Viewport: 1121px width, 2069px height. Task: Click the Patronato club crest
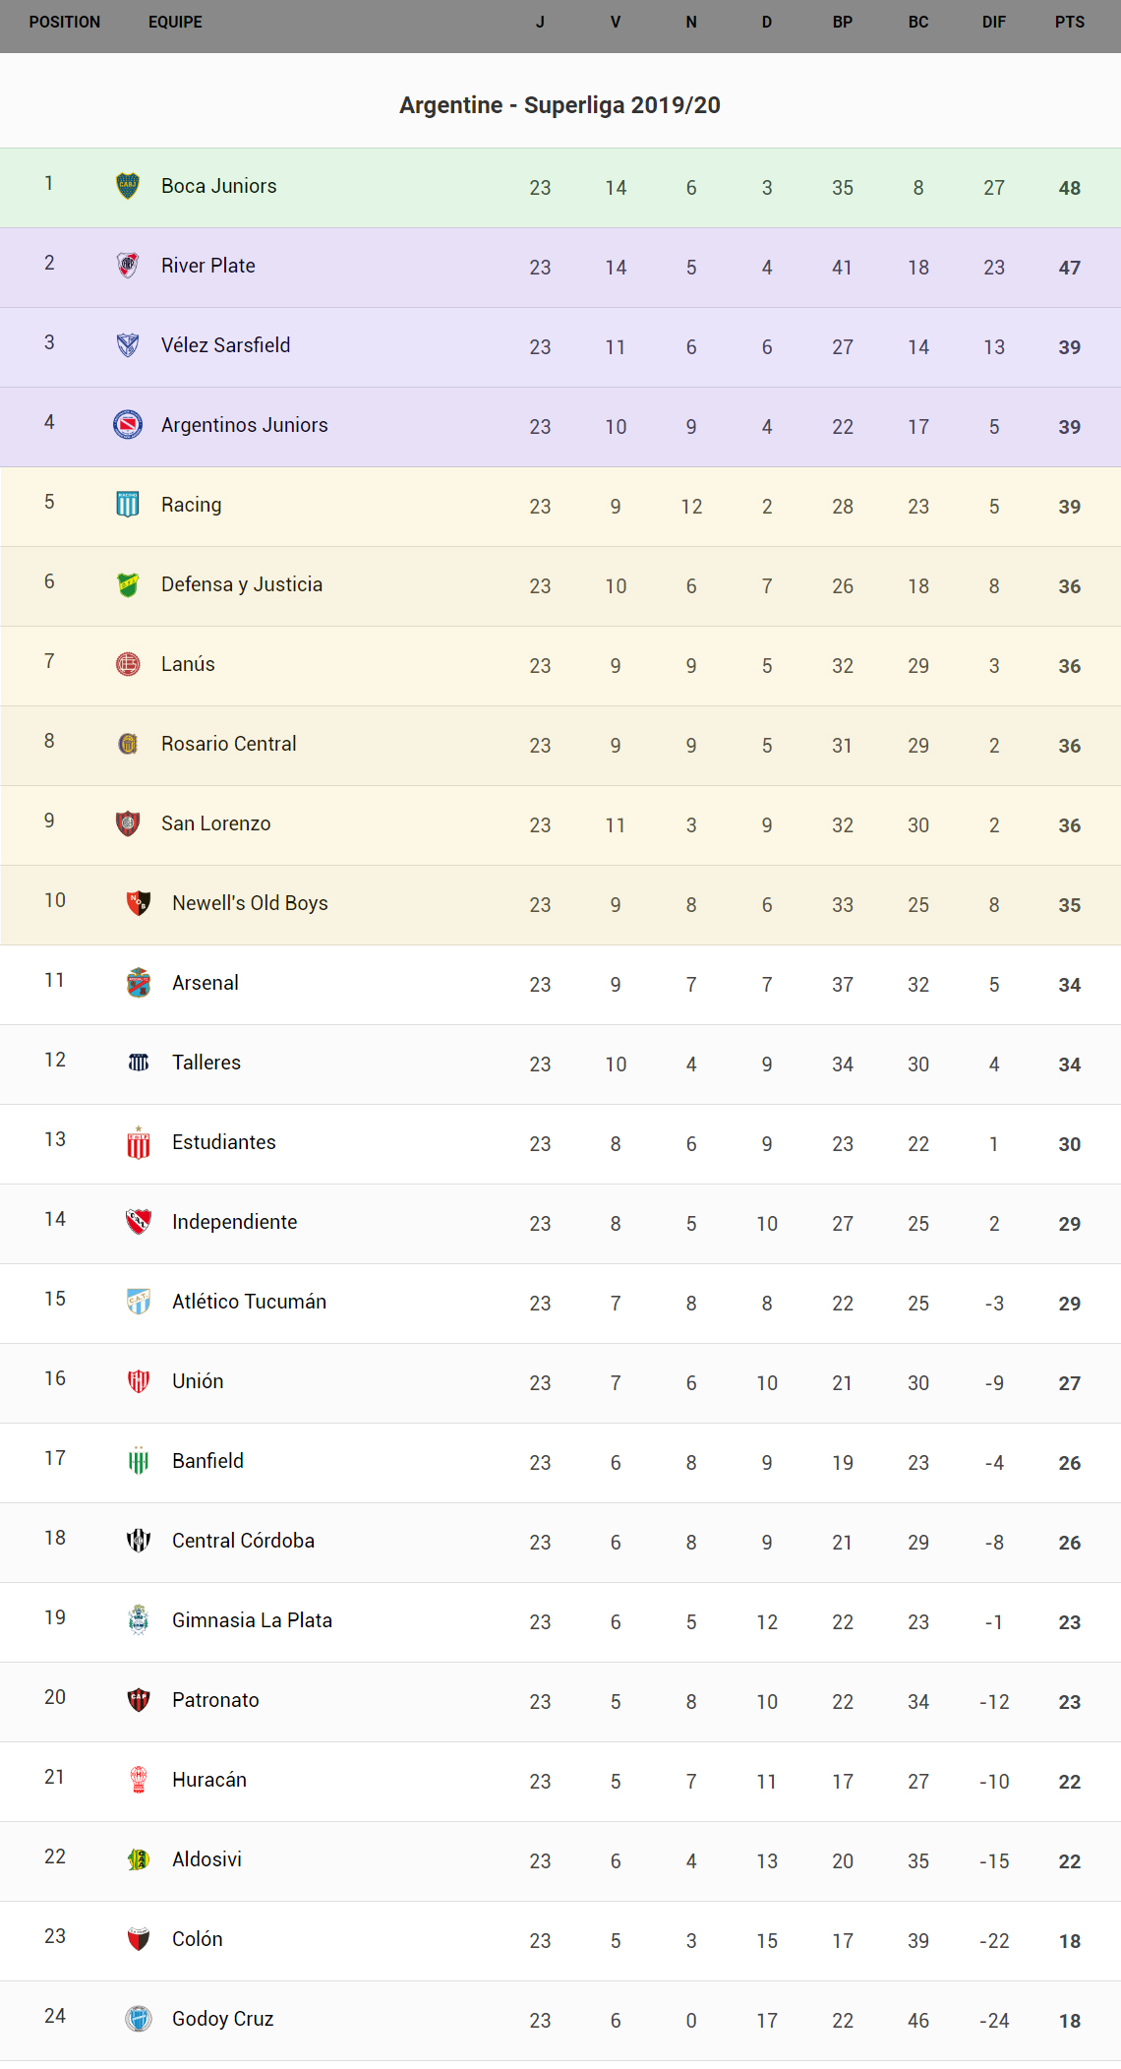click(139, 1700)
